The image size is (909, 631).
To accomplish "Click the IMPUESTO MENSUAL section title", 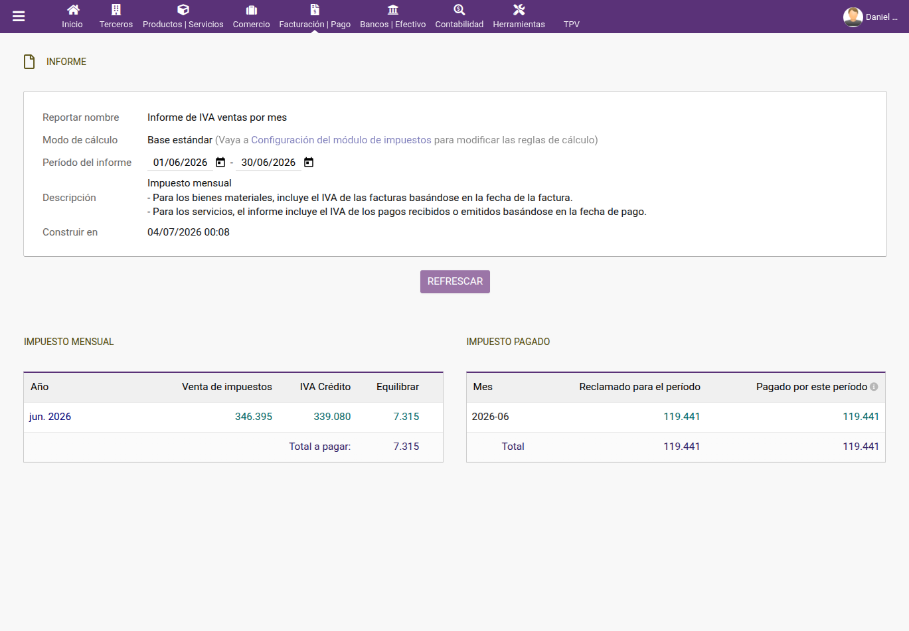I will coord(69,342).
